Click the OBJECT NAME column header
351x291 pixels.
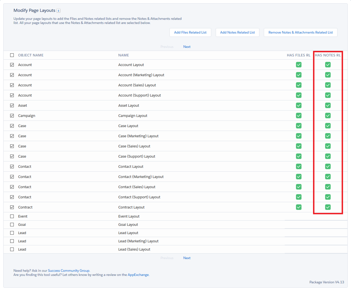[x=31, y=55]
